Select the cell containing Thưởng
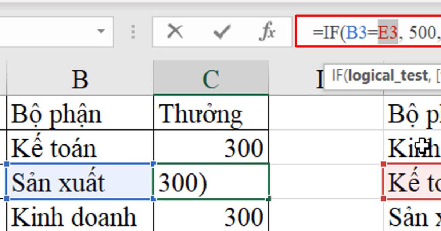This screenshot has width=441, height=231. [211, 113]
